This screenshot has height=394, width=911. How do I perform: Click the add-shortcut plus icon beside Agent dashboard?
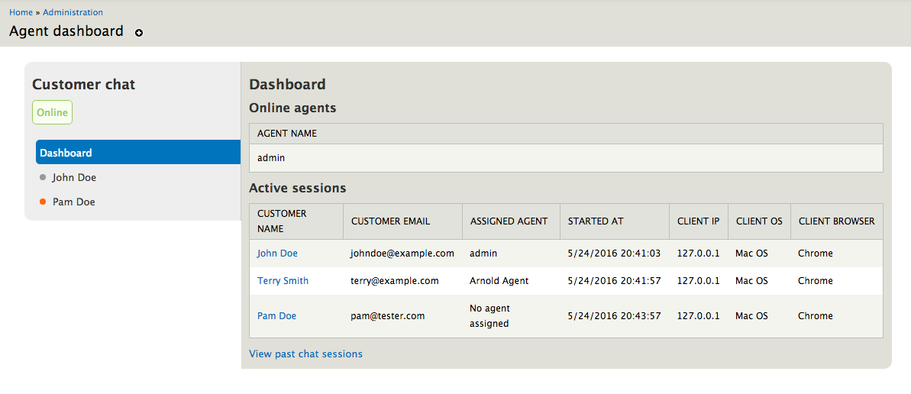point(139,33)
